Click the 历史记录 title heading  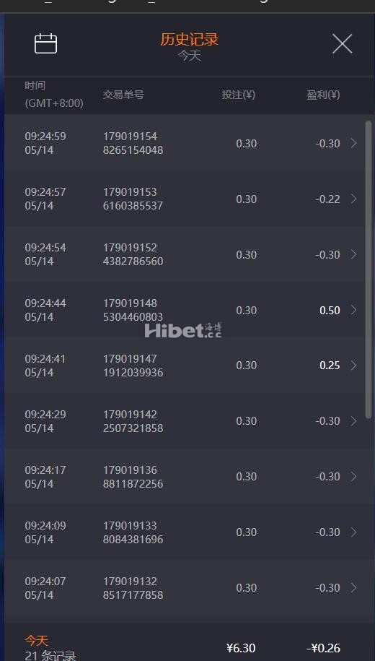coord(190,39)
